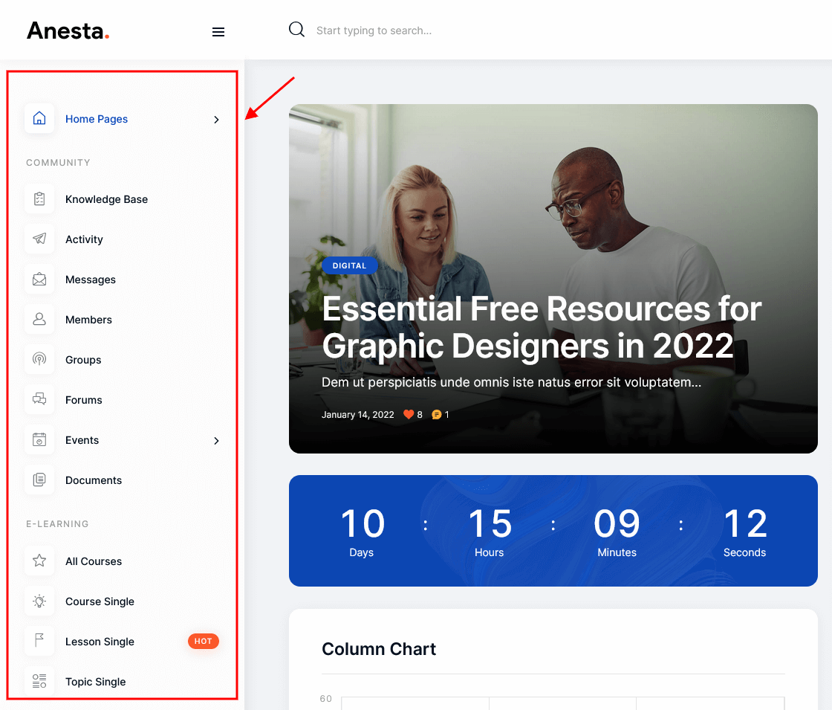Open comments via the speech bubble icon
The image size is (832, 710).
437,415
